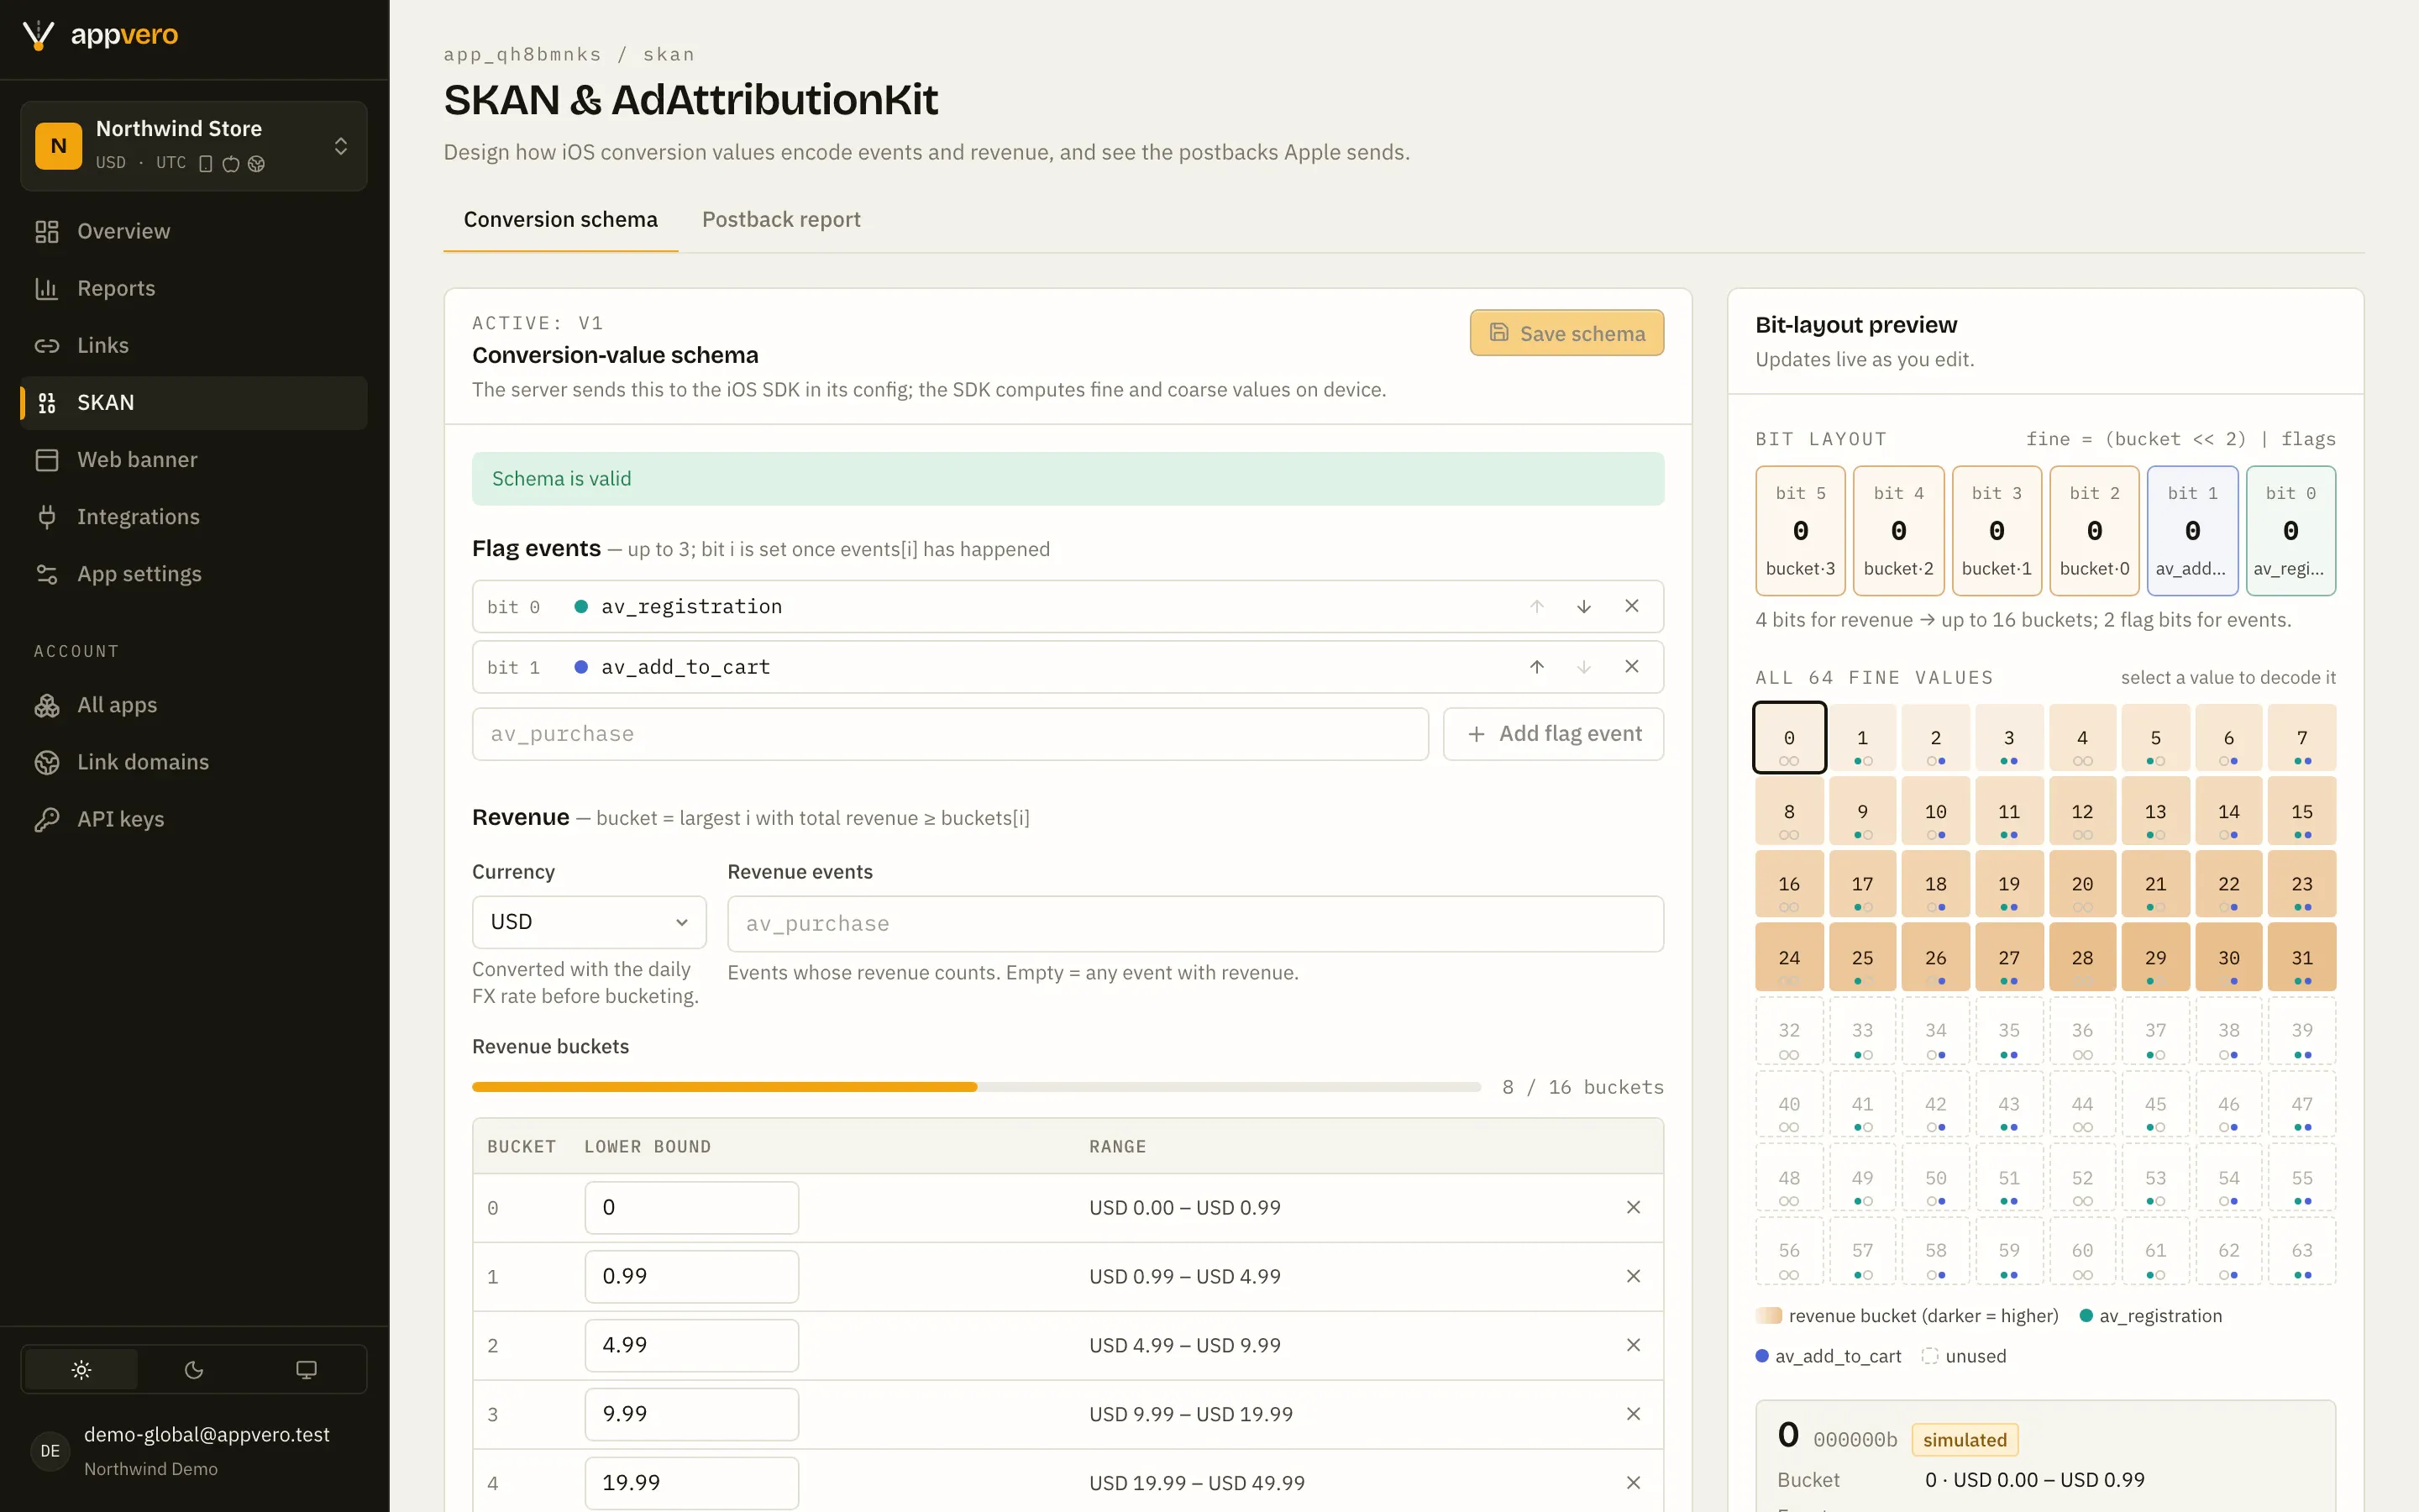The height and width of the screenshot is (1512, 2419).
Task: Open the Overview page icon in sidebar
Action: [47, 231]
